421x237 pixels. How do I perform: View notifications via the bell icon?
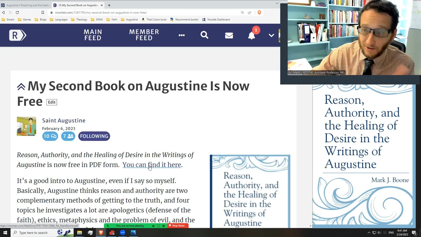tap(252, 35)
